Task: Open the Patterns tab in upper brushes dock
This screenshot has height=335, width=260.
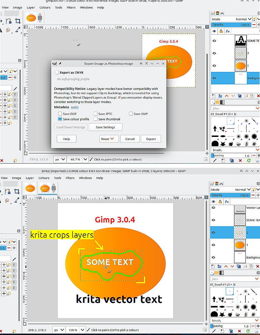Action: point(217,102)
